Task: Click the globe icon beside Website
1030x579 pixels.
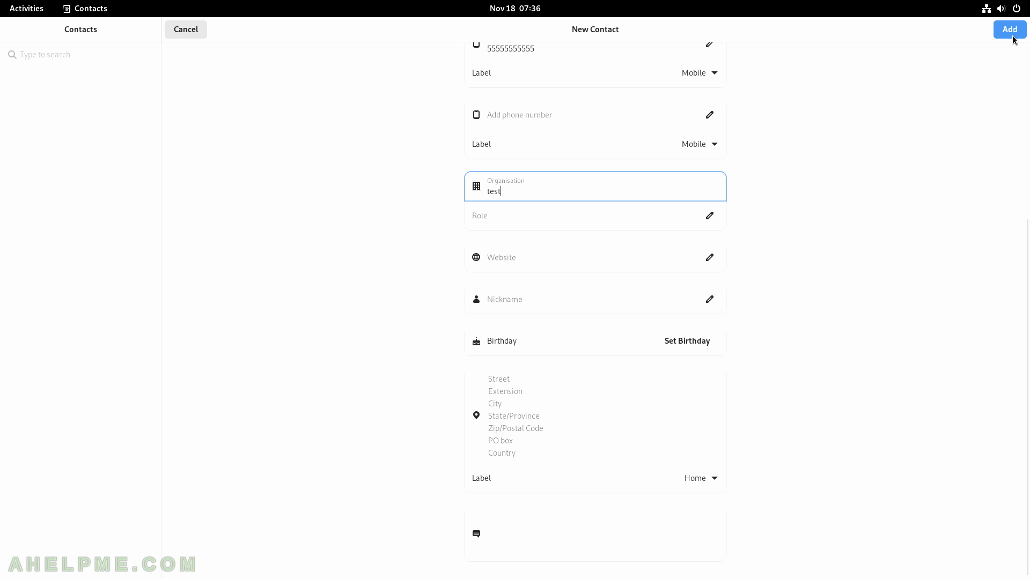Action: (476, 257)
